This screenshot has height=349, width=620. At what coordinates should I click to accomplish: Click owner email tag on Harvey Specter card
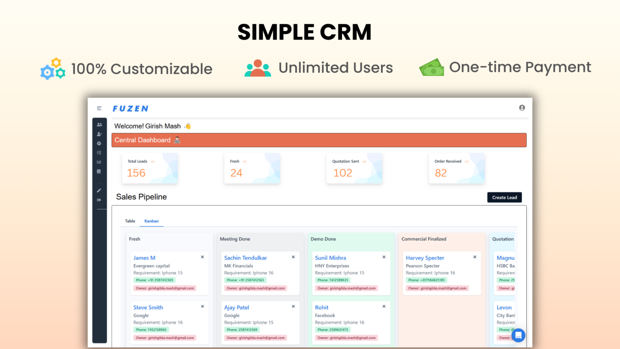click(437, 288)
